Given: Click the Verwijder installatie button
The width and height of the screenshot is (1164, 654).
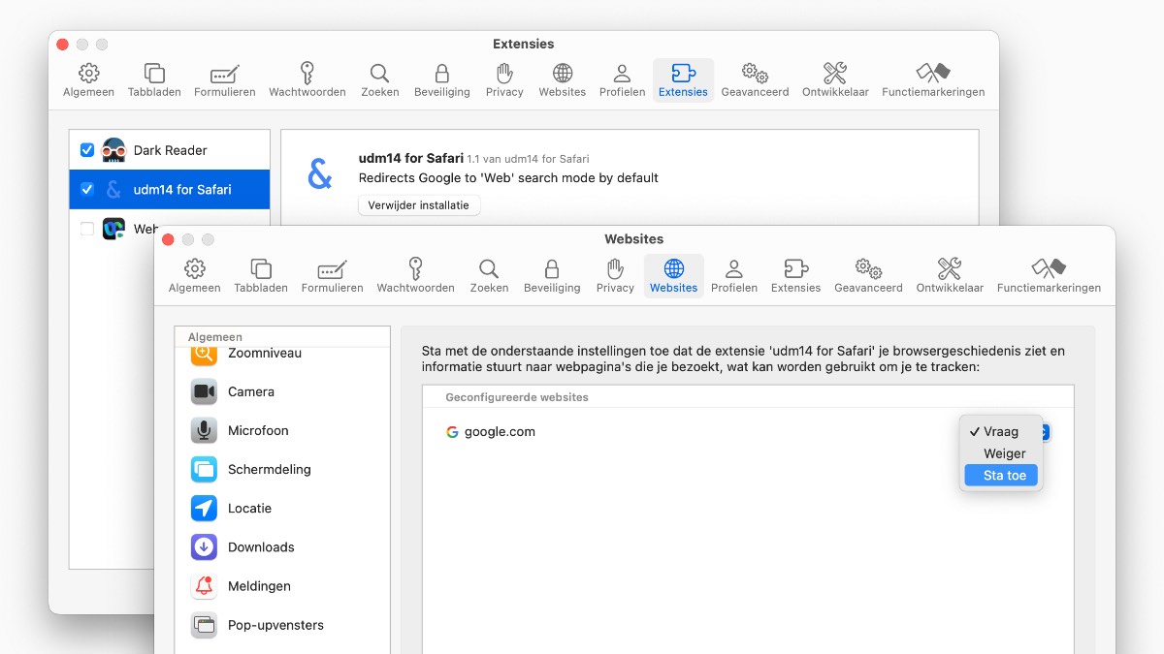Looking at the screenshot, I should pos(418,204).
